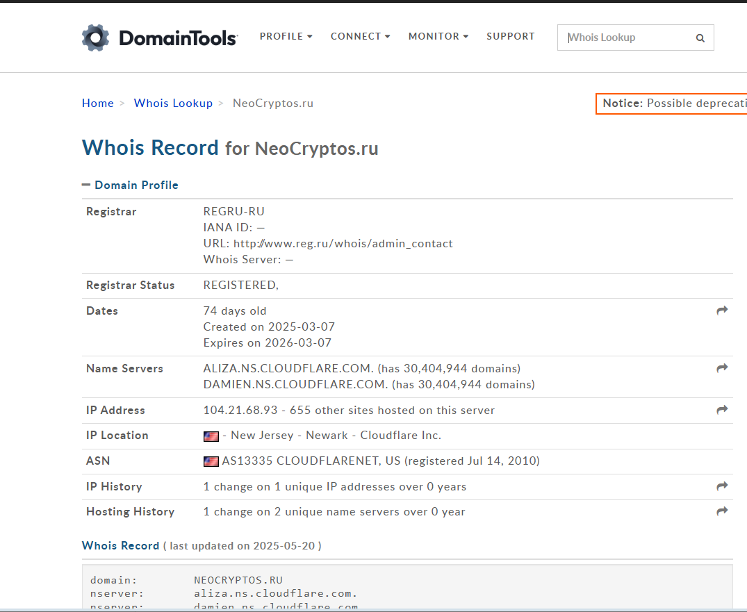Click DAMIEN.NS.CLOUDFLARE.COM. name server text
Viewport: 747px width, 612px height.
coord(296,385)
